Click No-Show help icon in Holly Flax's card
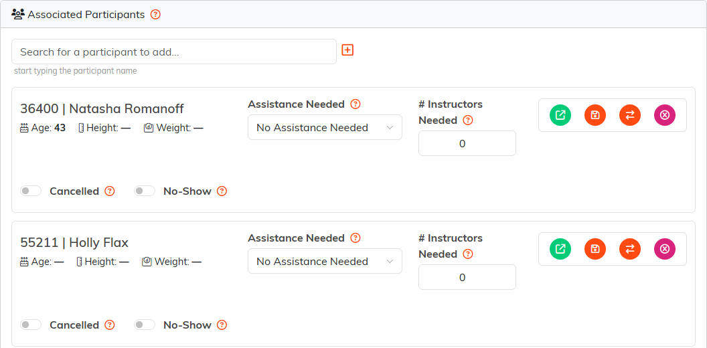This screenshot has height=348, width=707. pos(222,325)
